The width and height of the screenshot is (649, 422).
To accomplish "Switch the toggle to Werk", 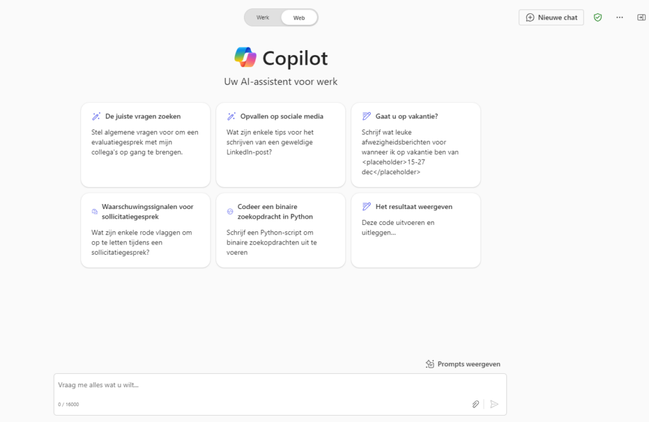I will coord(263,17).
